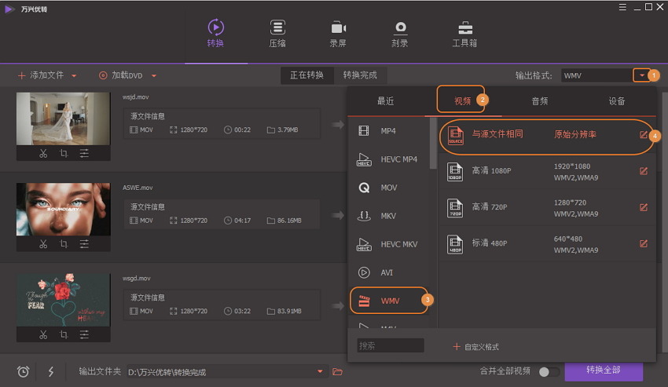Edit the 与源文件相同 preset
This screenshot has width=668, height=387.
coord(644,135)
